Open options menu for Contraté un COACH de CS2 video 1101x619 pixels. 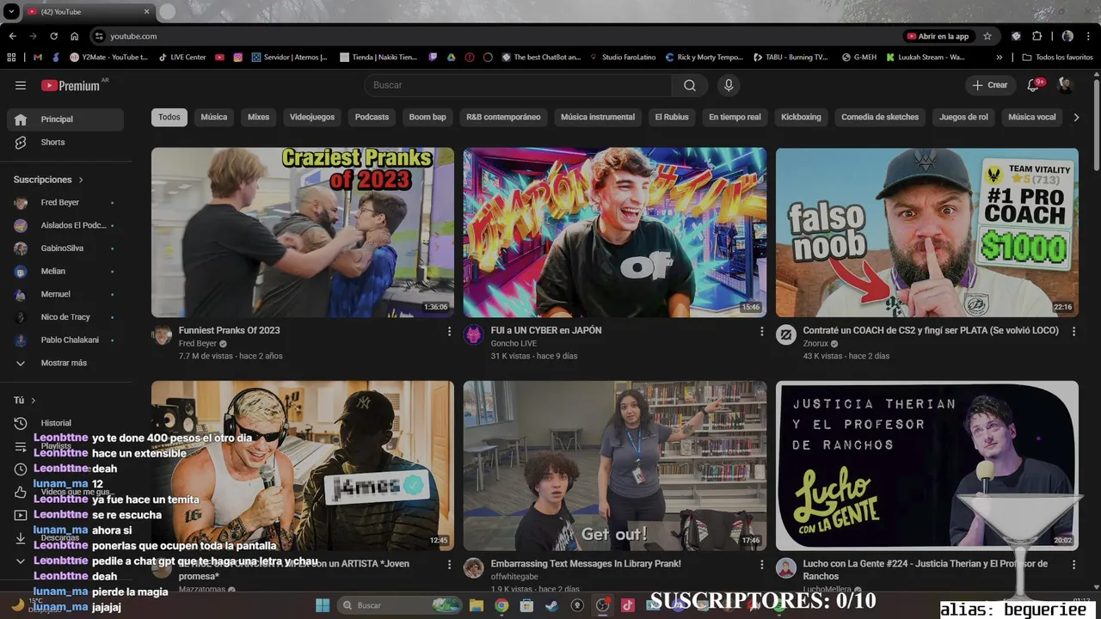[x=1073, y=331]
